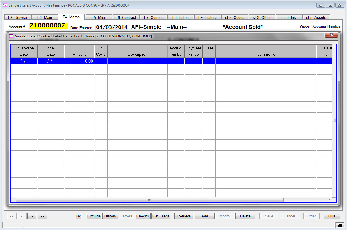The width and height of the screenshot is (347, 230).
Task: Switch to the F5. Misc tab
Action: tap(99, 17)
